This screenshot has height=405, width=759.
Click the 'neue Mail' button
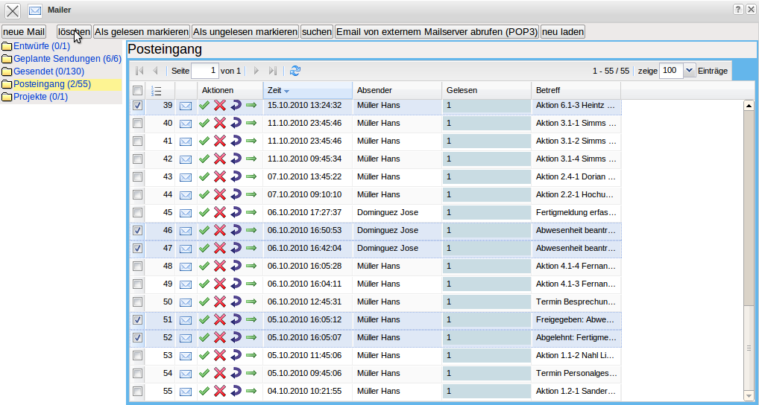pos(24,32)
